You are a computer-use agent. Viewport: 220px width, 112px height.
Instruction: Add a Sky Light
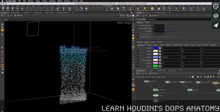[x=159, y=9]
